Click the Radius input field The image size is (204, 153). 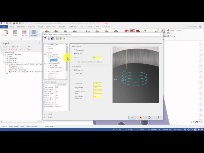click(98, 58)
